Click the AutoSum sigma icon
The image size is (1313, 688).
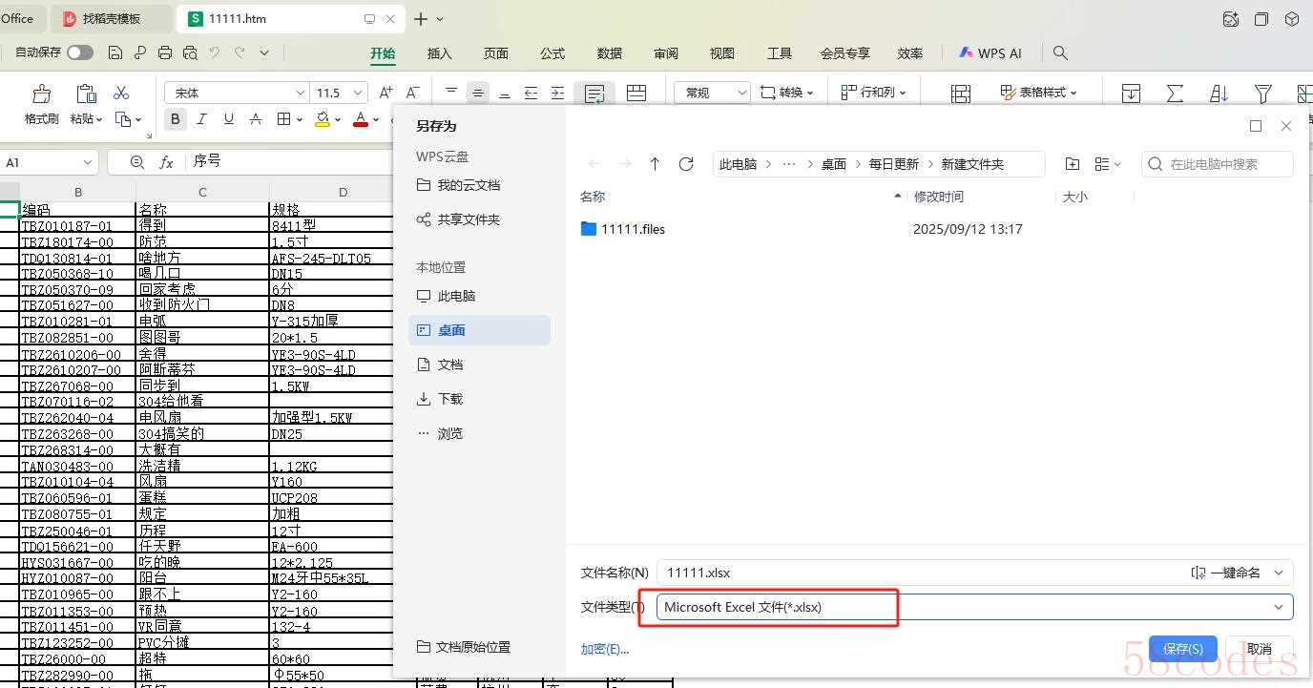1175,93
